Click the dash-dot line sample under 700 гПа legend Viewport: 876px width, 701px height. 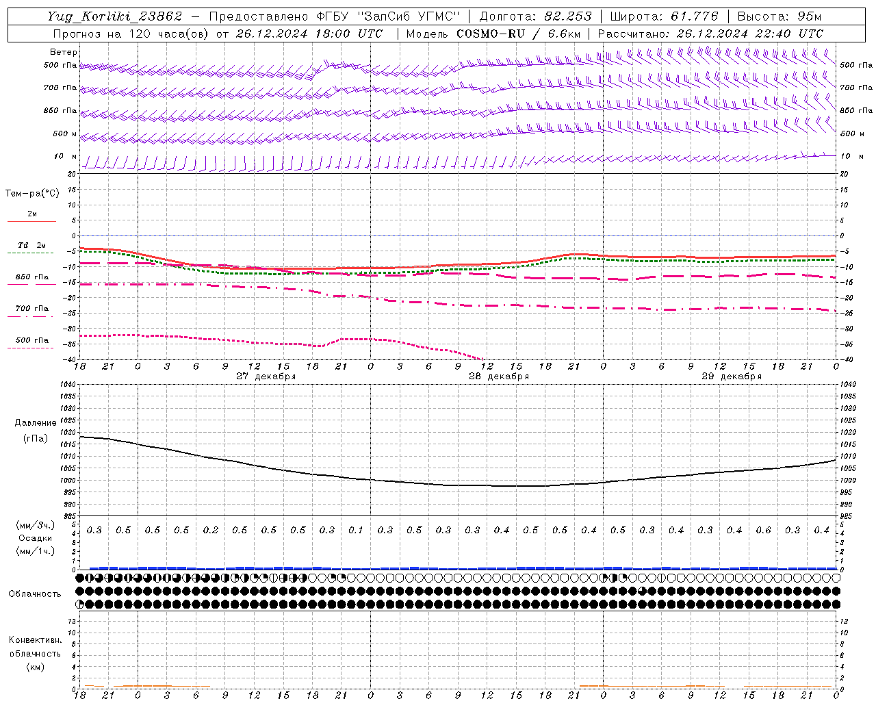click(30, 316)
